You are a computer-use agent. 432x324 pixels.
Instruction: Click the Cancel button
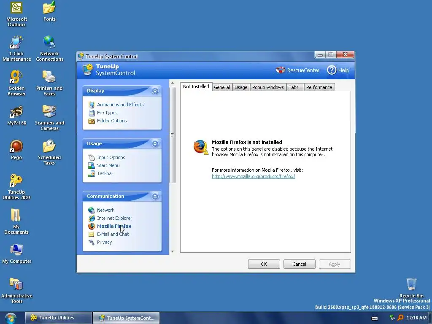(299, 264)
